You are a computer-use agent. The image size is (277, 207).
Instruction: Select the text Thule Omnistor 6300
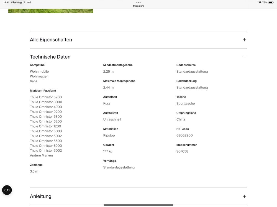tap(46, 117)
